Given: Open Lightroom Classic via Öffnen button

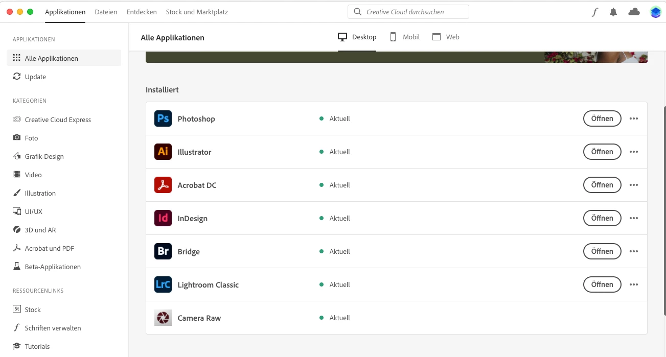Looking at the screenshot, I should click(x=602, y=284).
